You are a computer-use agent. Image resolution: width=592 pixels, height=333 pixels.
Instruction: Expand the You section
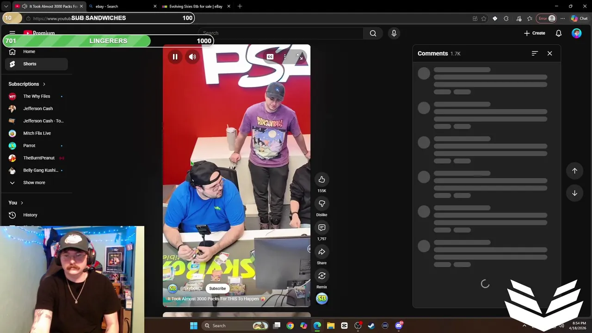pos(16,203)
